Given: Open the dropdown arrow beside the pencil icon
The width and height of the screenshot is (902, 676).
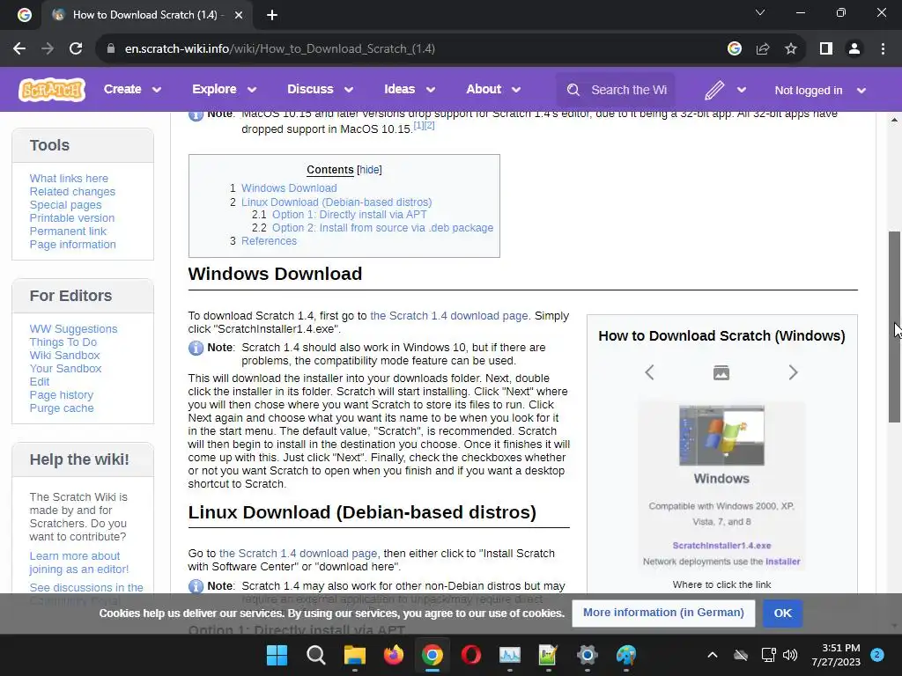Looking at the screenshot, I should click(x=742, y=90).
